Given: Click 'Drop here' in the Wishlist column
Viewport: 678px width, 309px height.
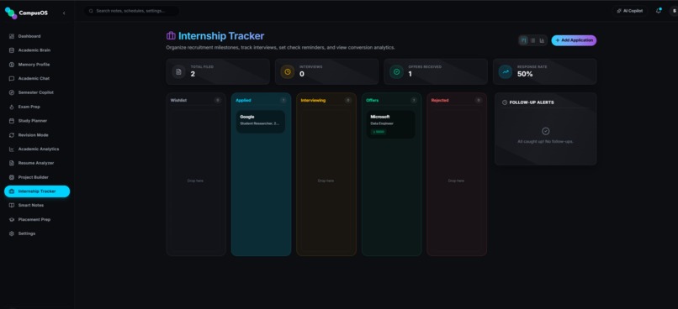Looking at the screenshot, I should click(195, 181).
